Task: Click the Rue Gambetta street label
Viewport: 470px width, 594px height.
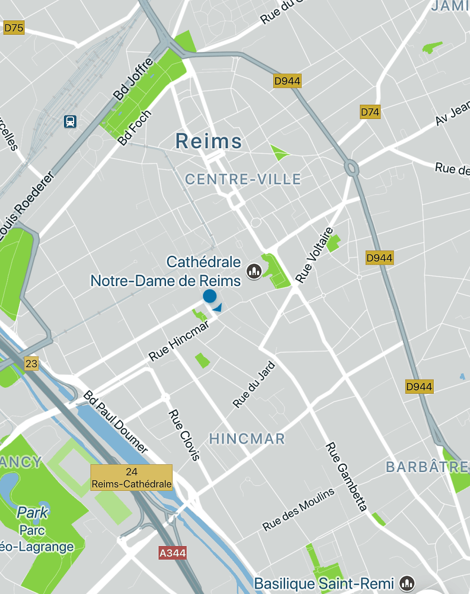Action: [346, 477]
